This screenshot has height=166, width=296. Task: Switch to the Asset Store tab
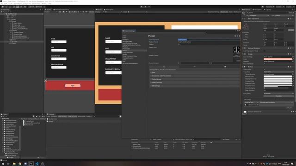[109, 10]
